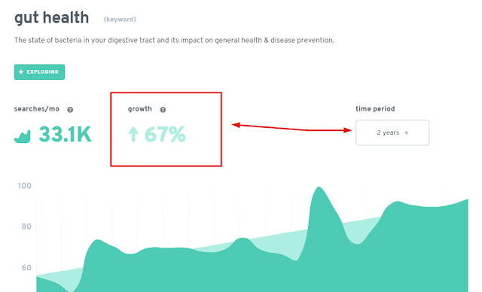Click the upward growth arrow icon

133,134
